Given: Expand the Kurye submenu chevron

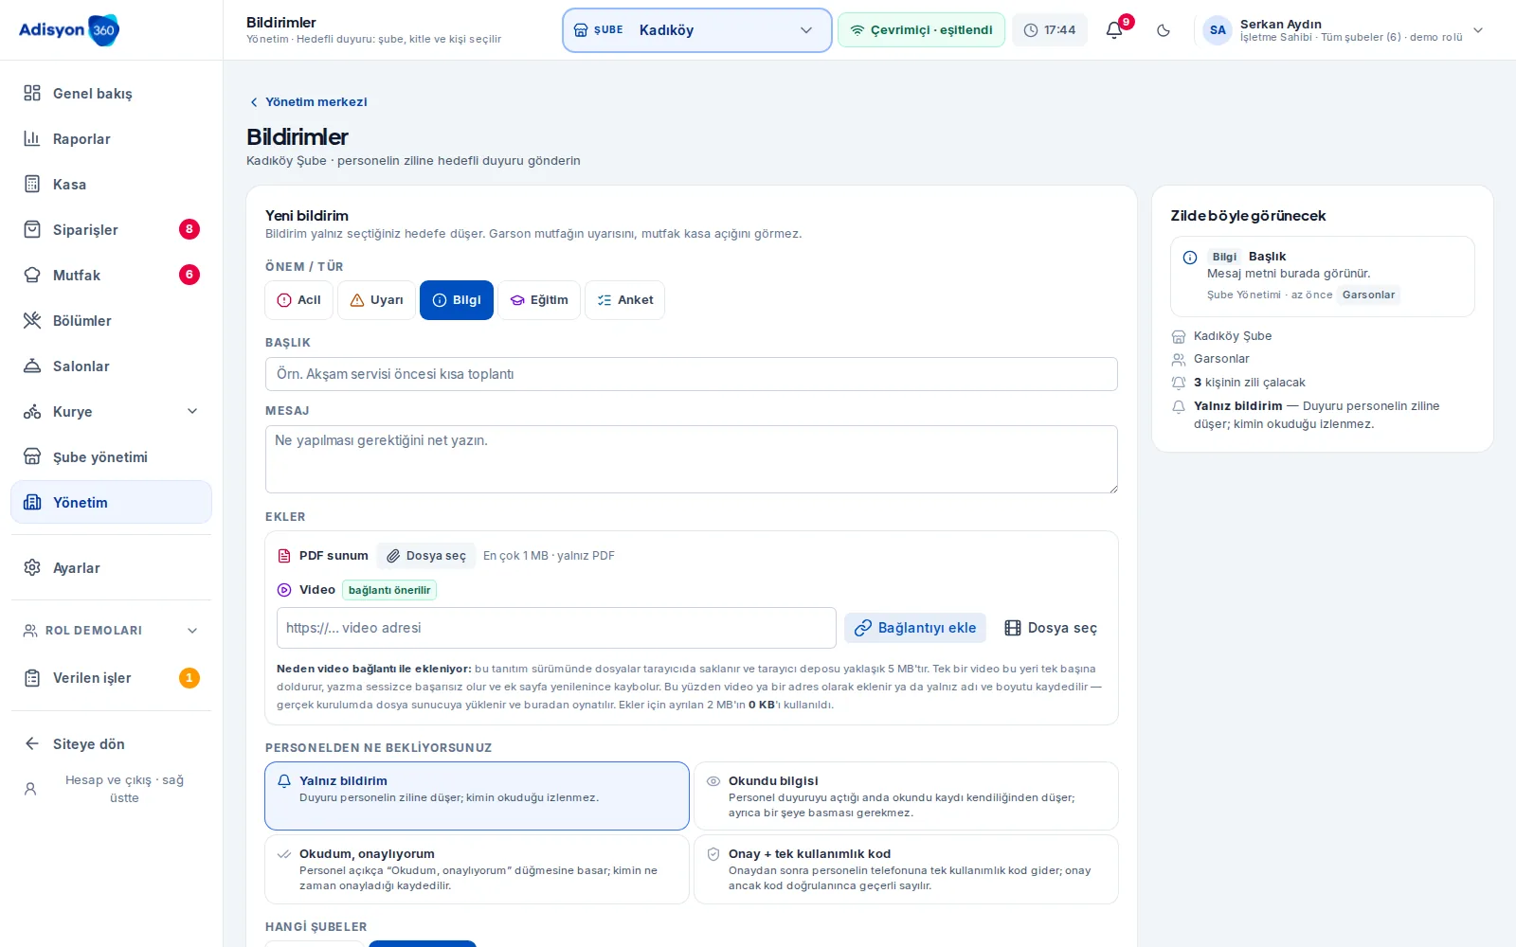Looking at the screenshot, I should pyautogui.click(x=192, y=411).
